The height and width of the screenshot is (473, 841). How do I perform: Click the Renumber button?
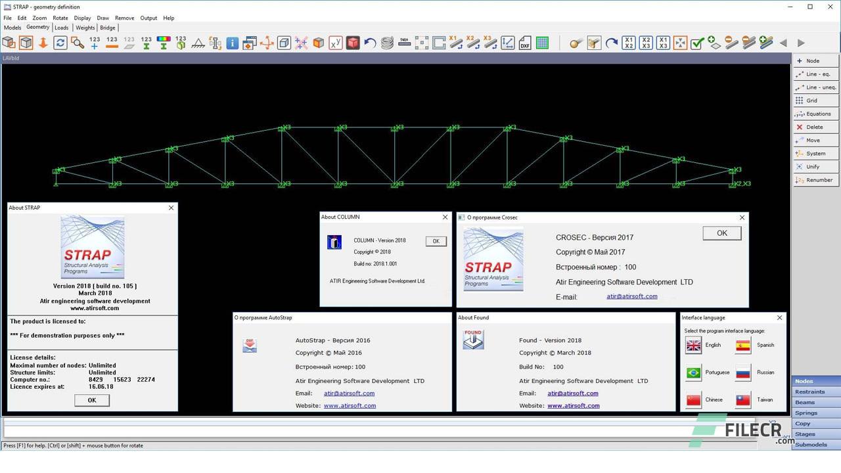[816, 180]
